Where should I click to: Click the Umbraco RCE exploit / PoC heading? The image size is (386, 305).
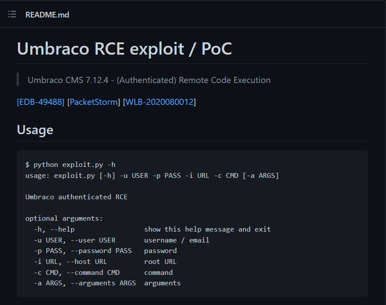pos(124,49)
